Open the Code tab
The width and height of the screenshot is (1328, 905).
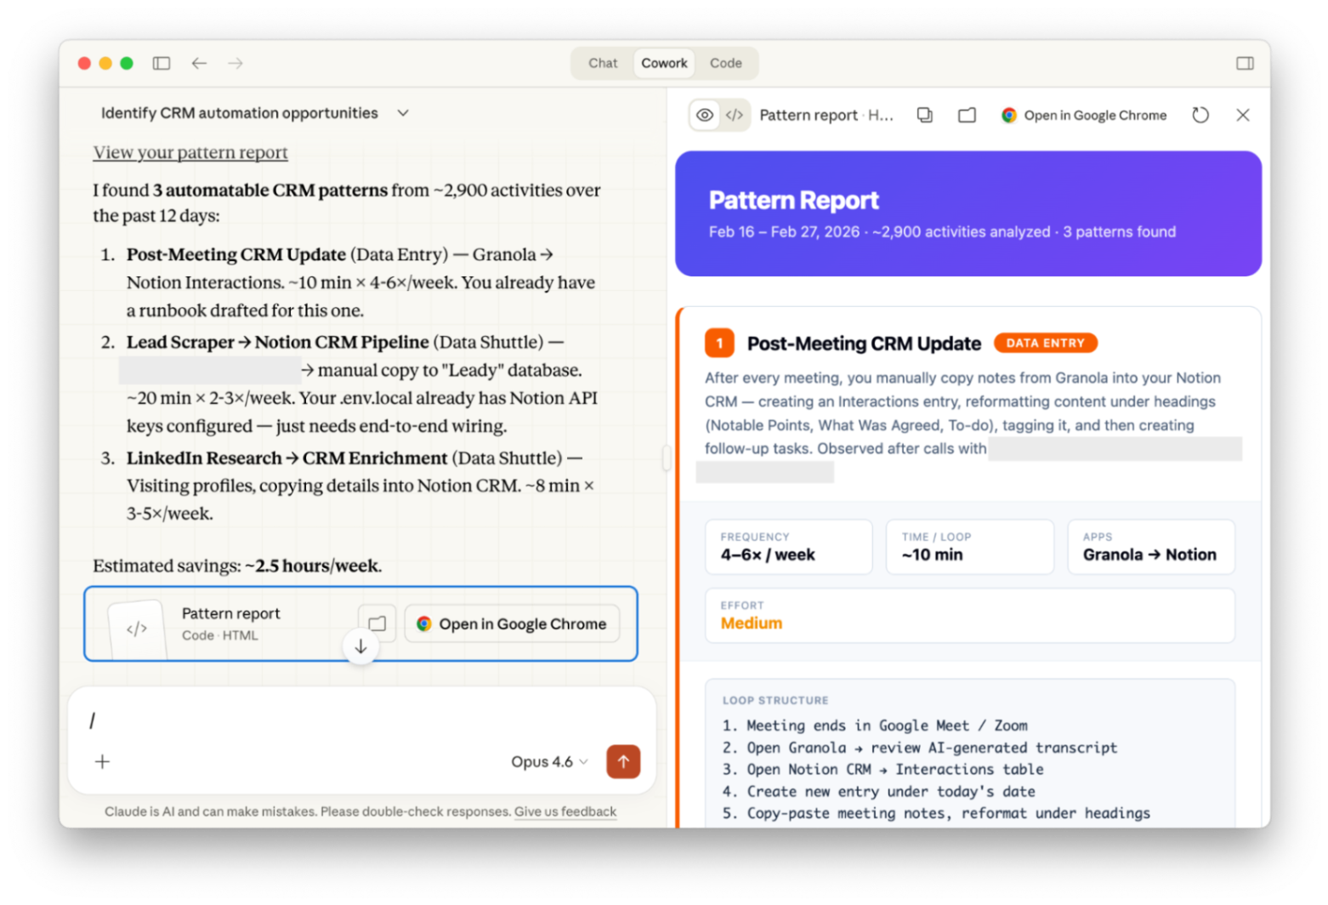pos(725,63)
